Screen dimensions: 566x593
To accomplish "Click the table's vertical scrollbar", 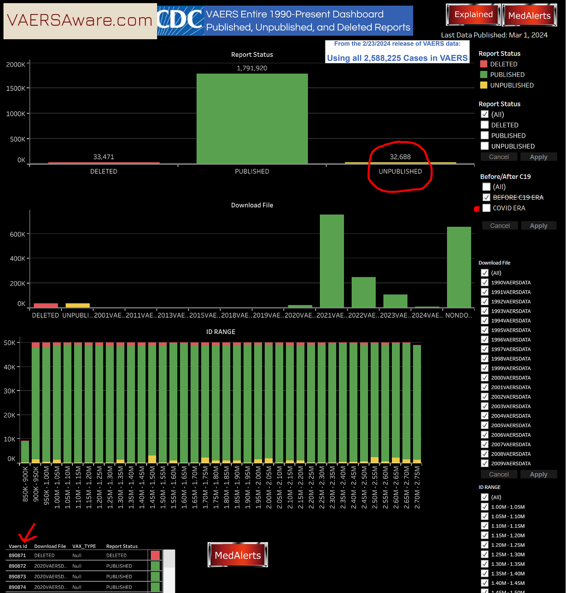I will click(x=169, y=571).
